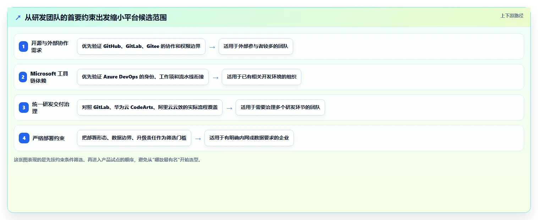Click the Microsoft 工具链依赖 label
Viewport: 538px width, 220px height.
pos(49,77)
